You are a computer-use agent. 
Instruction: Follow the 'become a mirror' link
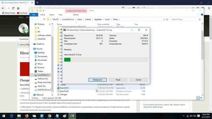click(151, 107)
